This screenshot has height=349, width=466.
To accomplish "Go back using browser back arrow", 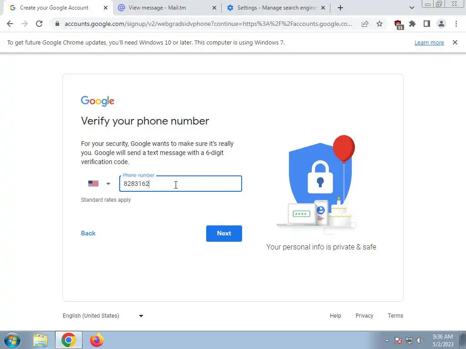I will coord(10,24).
